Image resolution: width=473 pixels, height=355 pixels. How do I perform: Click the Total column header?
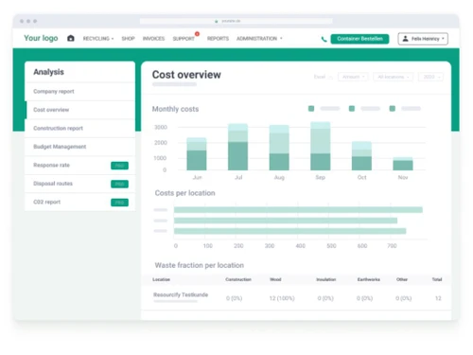pos(437,279)
